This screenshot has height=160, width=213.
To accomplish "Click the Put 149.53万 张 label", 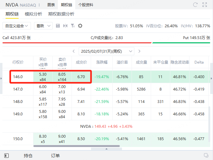I will coord(197,38).
